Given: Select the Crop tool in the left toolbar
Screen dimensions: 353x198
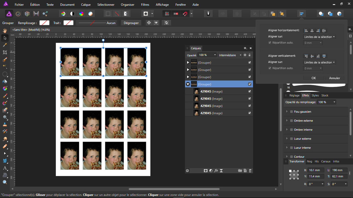Looking at the screenshot, I should [5, 52].
